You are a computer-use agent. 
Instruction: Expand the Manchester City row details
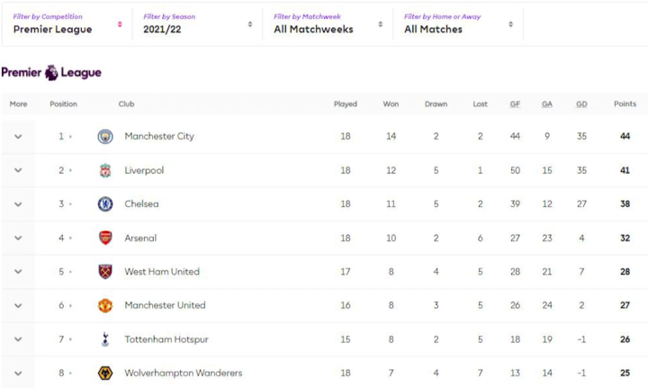(x=18, y=137)
